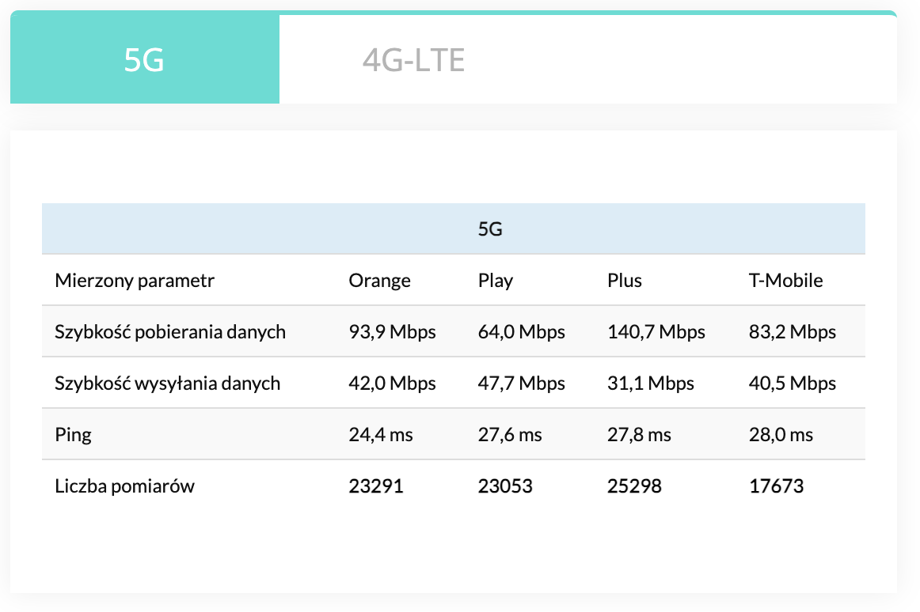Click the Orange column header
The width and height of the screenshot is (920, 612).
click(x=379, y=281)
